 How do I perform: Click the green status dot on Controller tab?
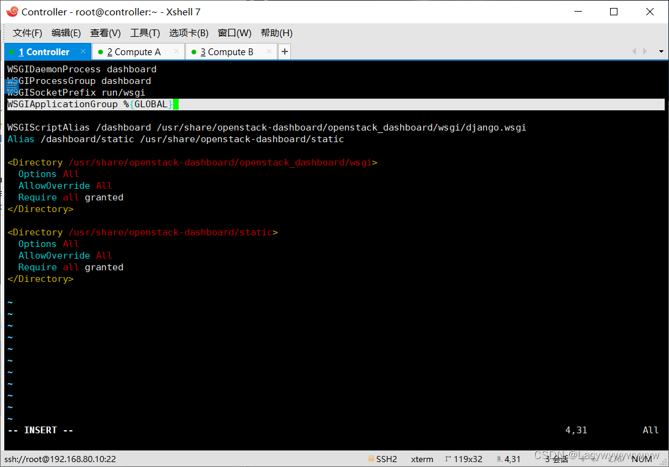point(12,51)
